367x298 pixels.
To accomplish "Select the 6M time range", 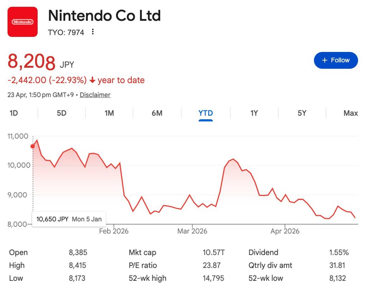I will pyautogui.click(x=157, y=113).
